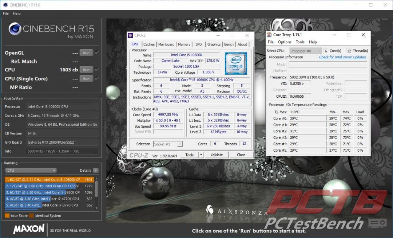Viewport: 393px width, 238px height.
Task: Expand ranking Details arrow button
Action: [96, 170]
